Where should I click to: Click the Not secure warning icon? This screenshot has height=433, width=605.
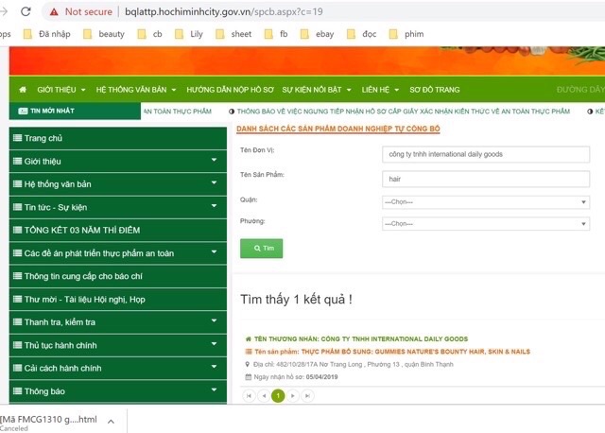55,12
